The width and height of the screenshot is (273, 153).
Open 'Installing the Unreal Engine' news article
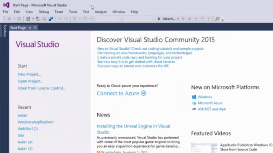click(x=134, y=129)
